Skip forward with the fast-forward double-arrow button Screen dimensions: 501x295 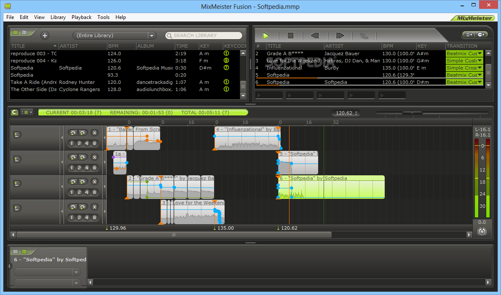click(340, 35)
